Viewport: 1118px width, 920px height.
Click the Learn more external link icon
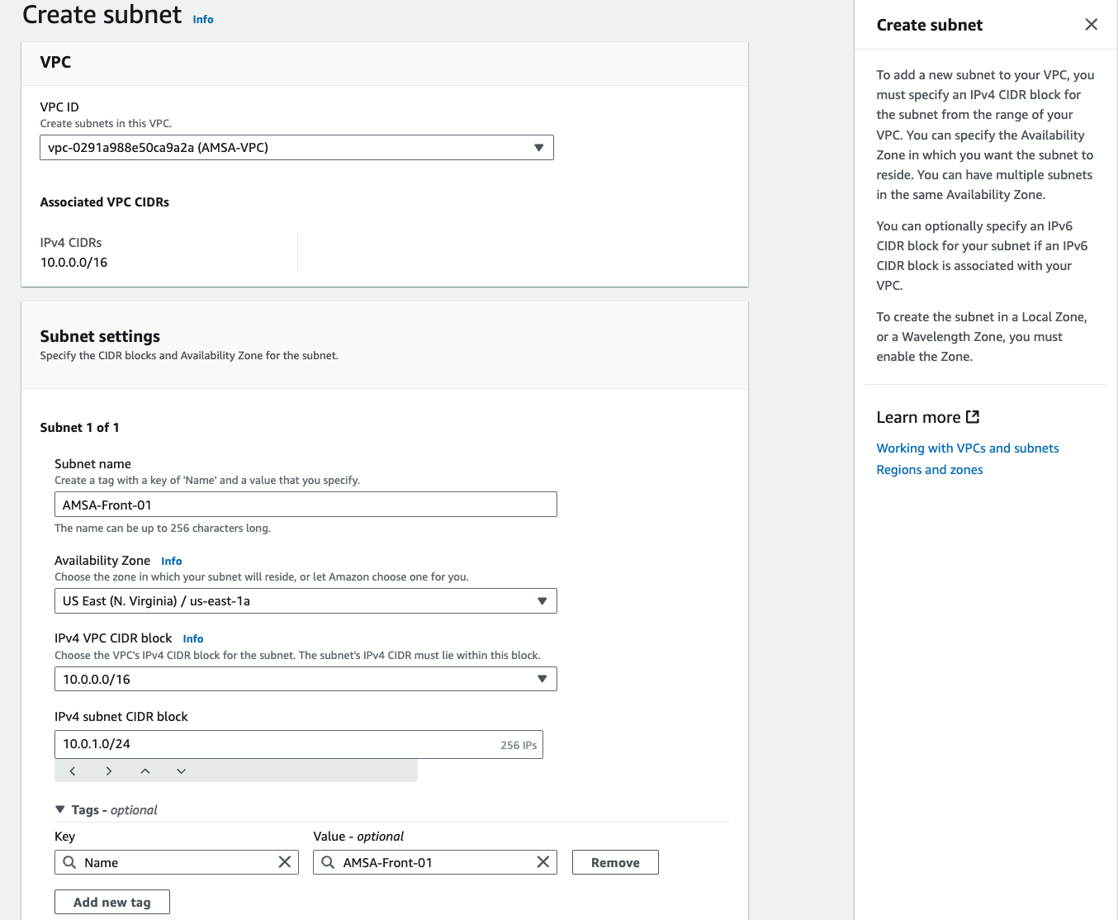tap(973, 417)
